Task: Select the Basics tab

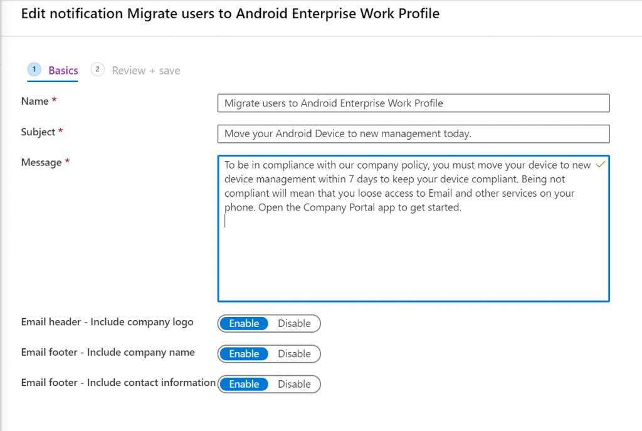Action: coord(63,70)
